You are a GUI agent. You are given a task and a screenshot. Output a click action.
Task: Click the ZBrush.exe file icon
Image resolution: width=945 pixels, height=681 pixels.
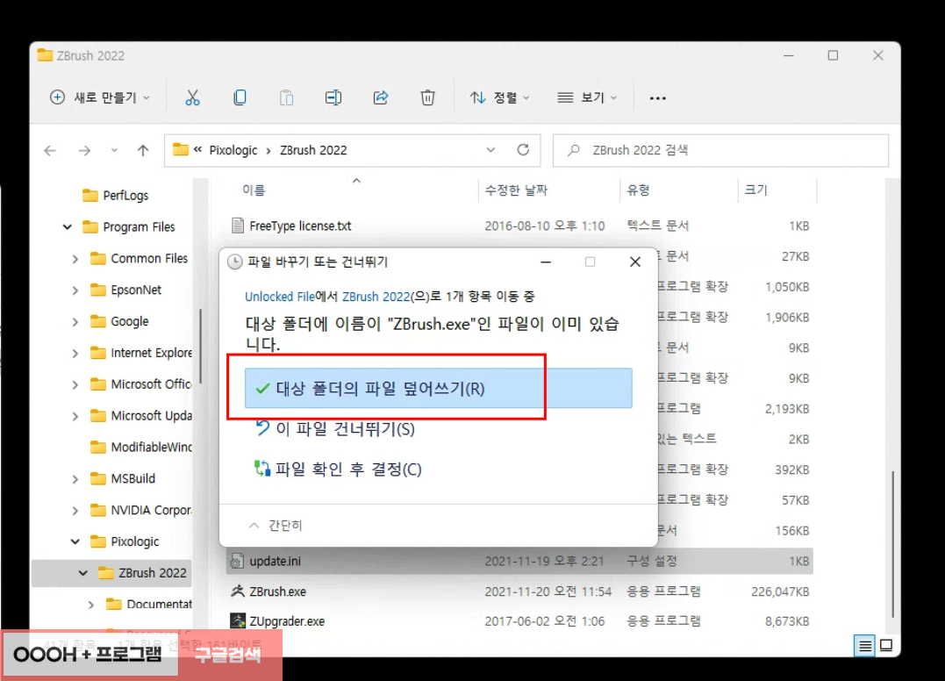238,591
